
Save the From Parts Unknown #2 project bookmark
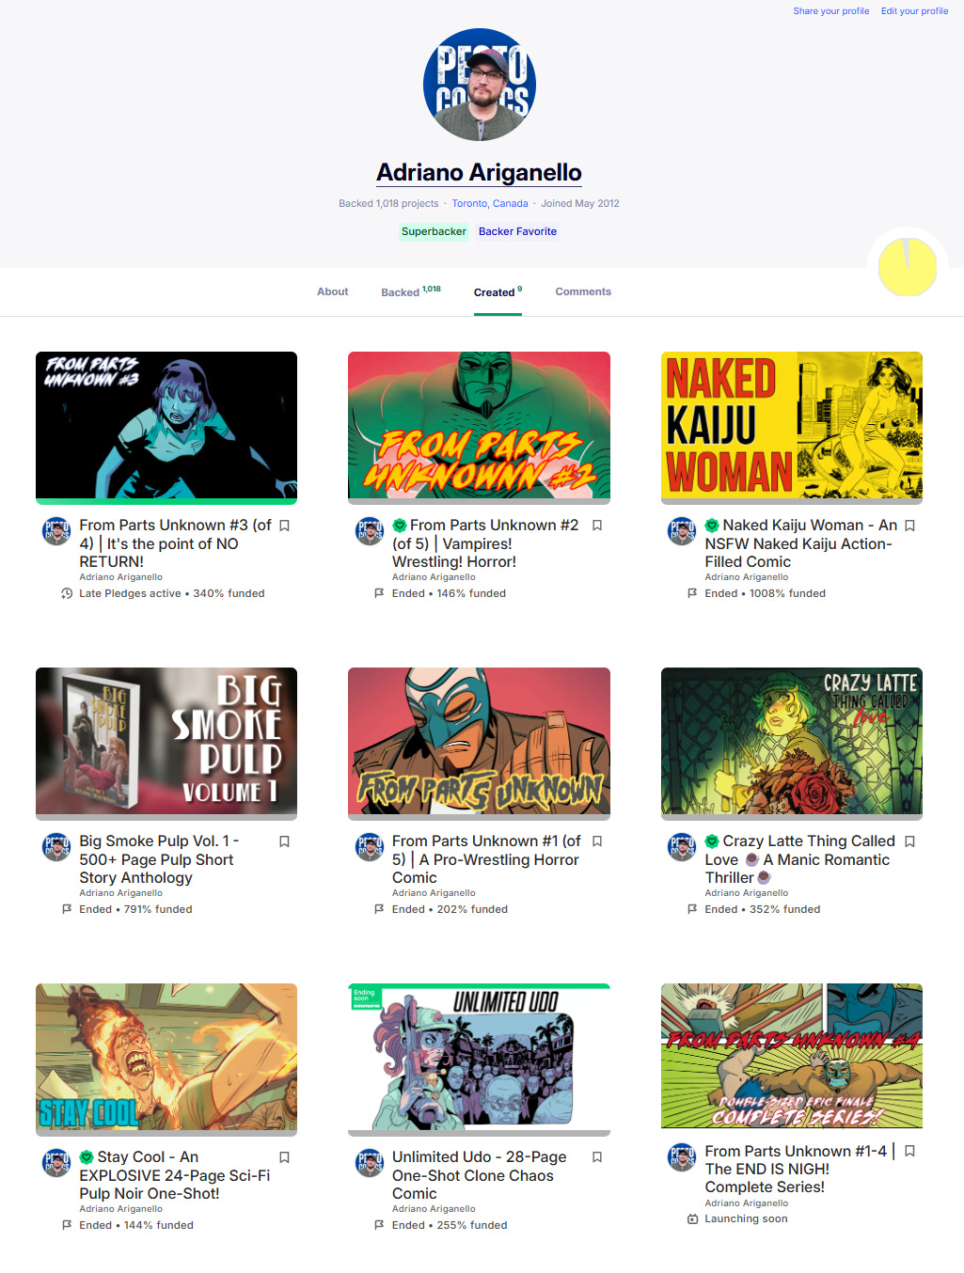click(597, 526)
